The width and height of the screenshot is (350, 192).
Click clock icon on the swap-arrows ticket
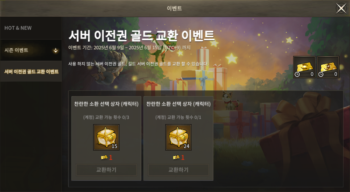click(297, 74)
